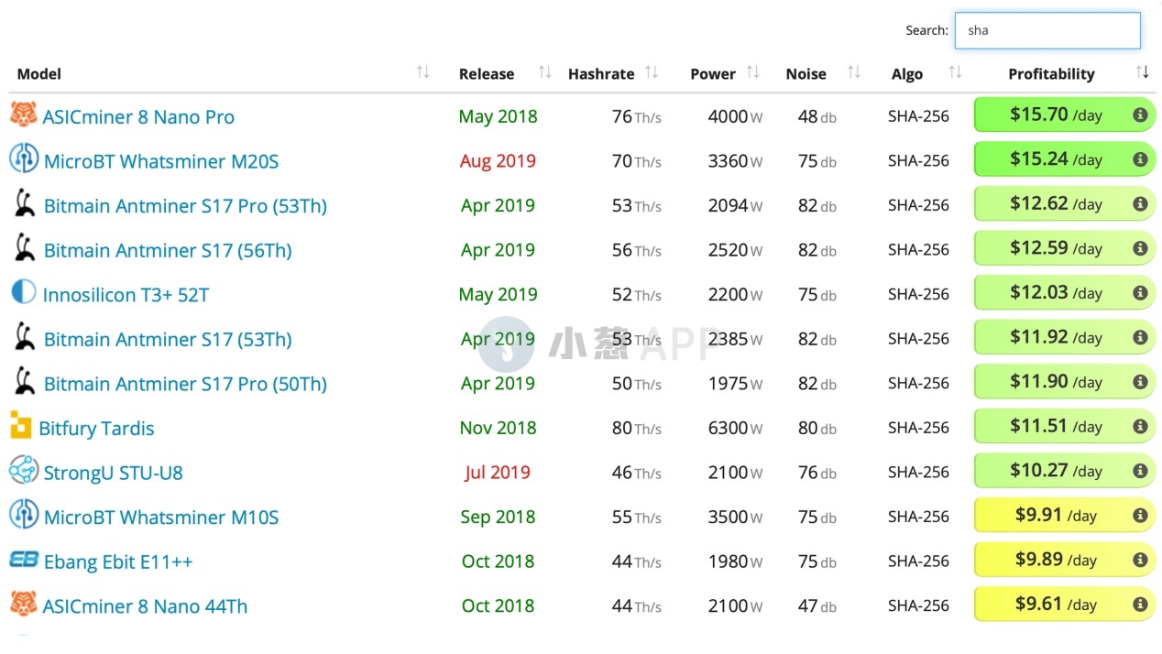Click the $9.61 /day profitability badge

(x=1065, y=605)
